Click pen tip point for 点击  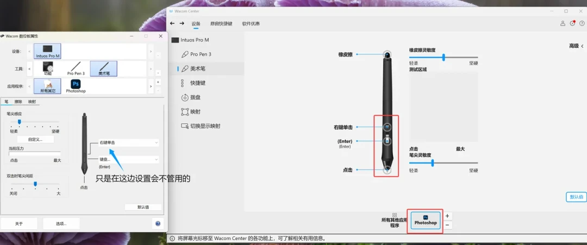click(387, 170)
